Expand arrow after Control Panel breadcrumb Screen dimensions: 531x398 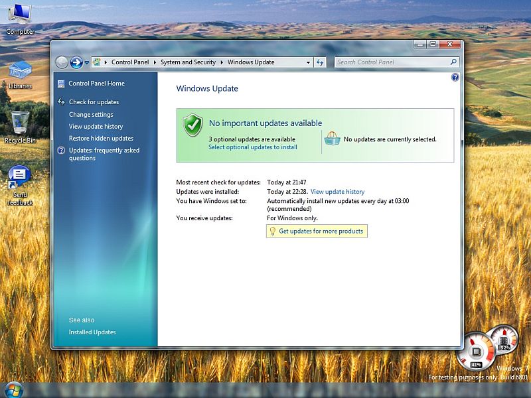pyautogui.click(x=155, y=62)
